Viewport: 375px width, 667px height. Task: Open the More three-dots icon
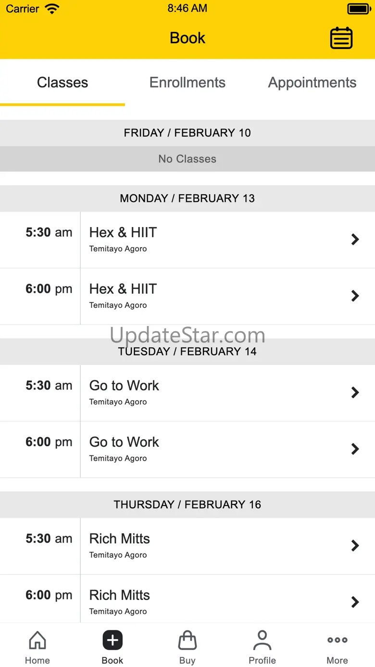tap(337, 640)
